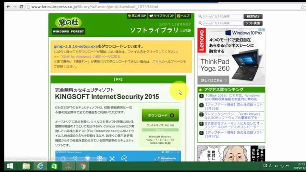Open the Windows Store taskbar icon

[x=54, y=166]
